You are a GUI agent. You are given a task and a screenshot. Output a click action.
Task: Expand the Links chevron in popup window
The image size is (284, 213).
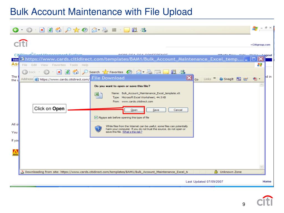(x=215, y=78)
